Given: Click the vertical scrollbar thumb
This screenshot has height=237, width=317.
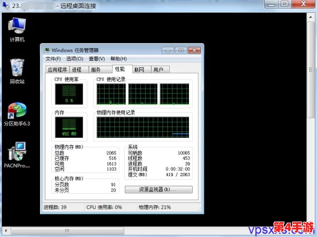Looking at the screenshot, I should [311, 69].
